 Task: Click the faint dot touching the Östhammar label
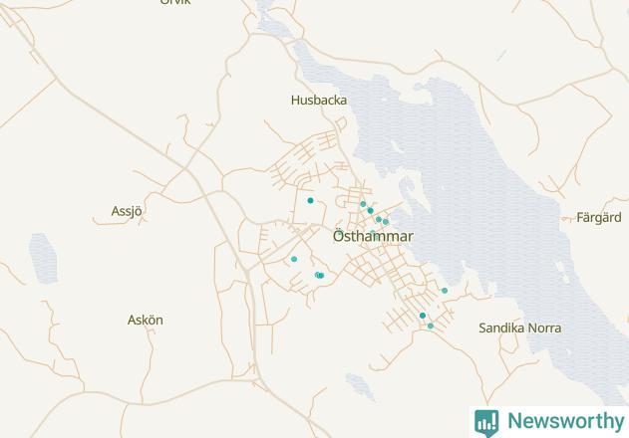tap(373, 233)
